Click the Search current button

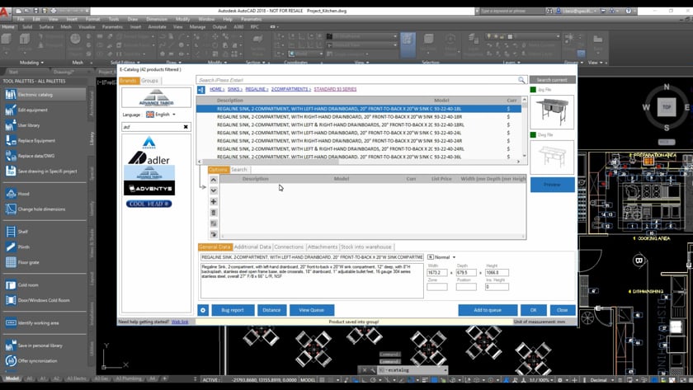click(x=552, y=80)
